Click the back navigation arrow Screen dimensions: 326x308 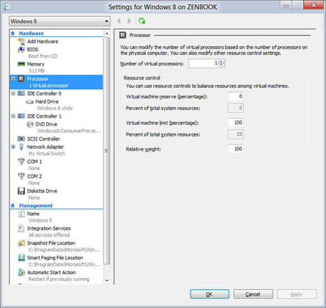[119, 21]
